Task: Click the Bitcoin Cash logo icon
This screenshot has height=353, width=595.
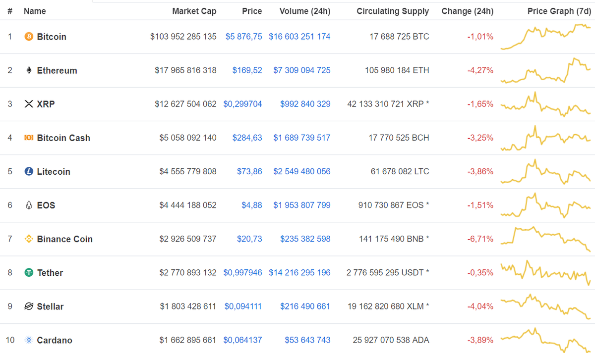Action: pyautogui.click(x=29, y=138)
